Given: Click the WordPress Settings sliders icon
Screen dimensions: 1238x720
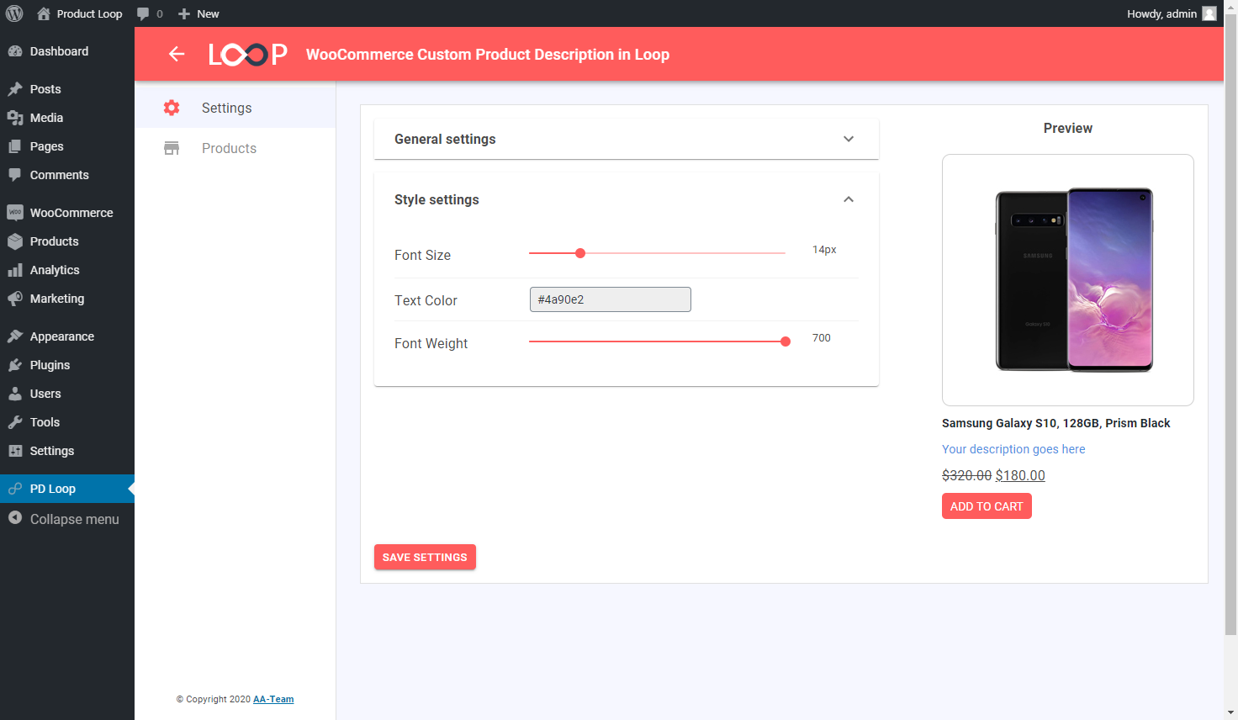Looking at the screenshot, I should point(15,451).
